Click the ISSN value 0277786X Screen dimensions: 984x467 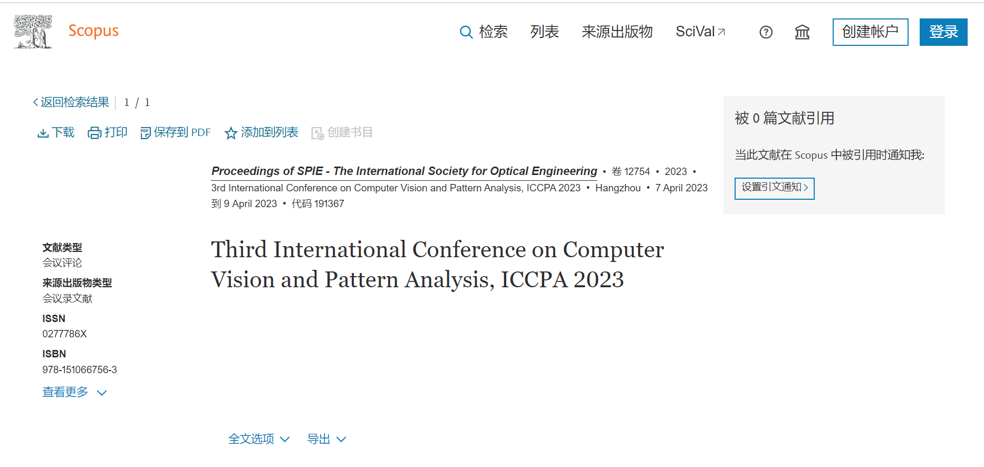(64, 334)
